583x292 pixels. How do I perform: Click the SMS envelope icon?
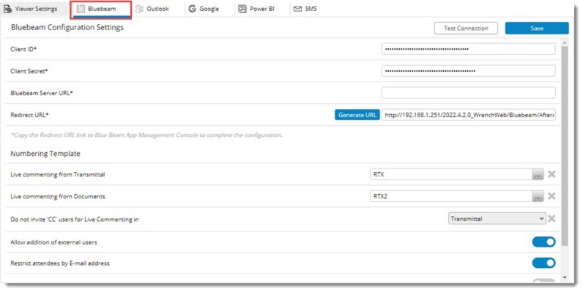pyautogui.click(x=297, y=9)
